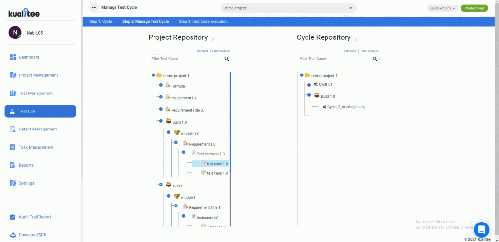Image resolution: width=499 pixels, height=242 pixels.
Task: Click the Download SDK icon
Action: pos(13,235)
